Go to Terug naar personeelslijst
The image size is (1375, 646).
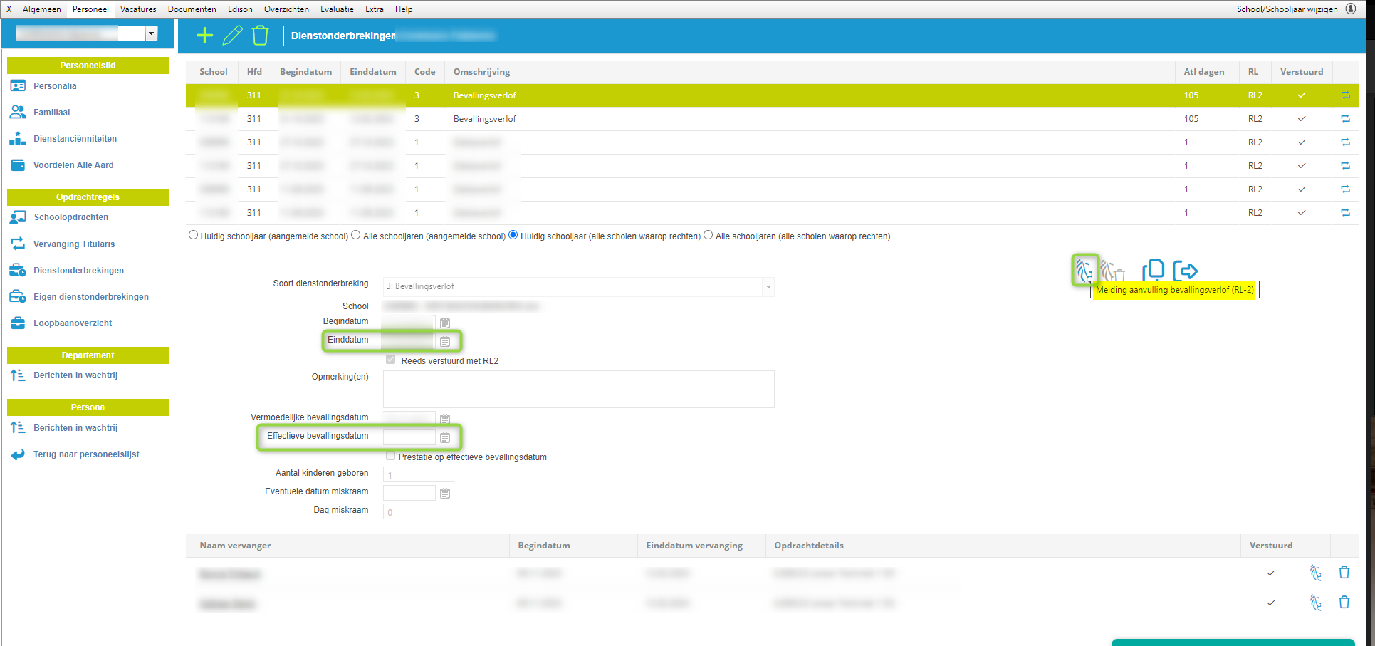[x=86, y=454]
